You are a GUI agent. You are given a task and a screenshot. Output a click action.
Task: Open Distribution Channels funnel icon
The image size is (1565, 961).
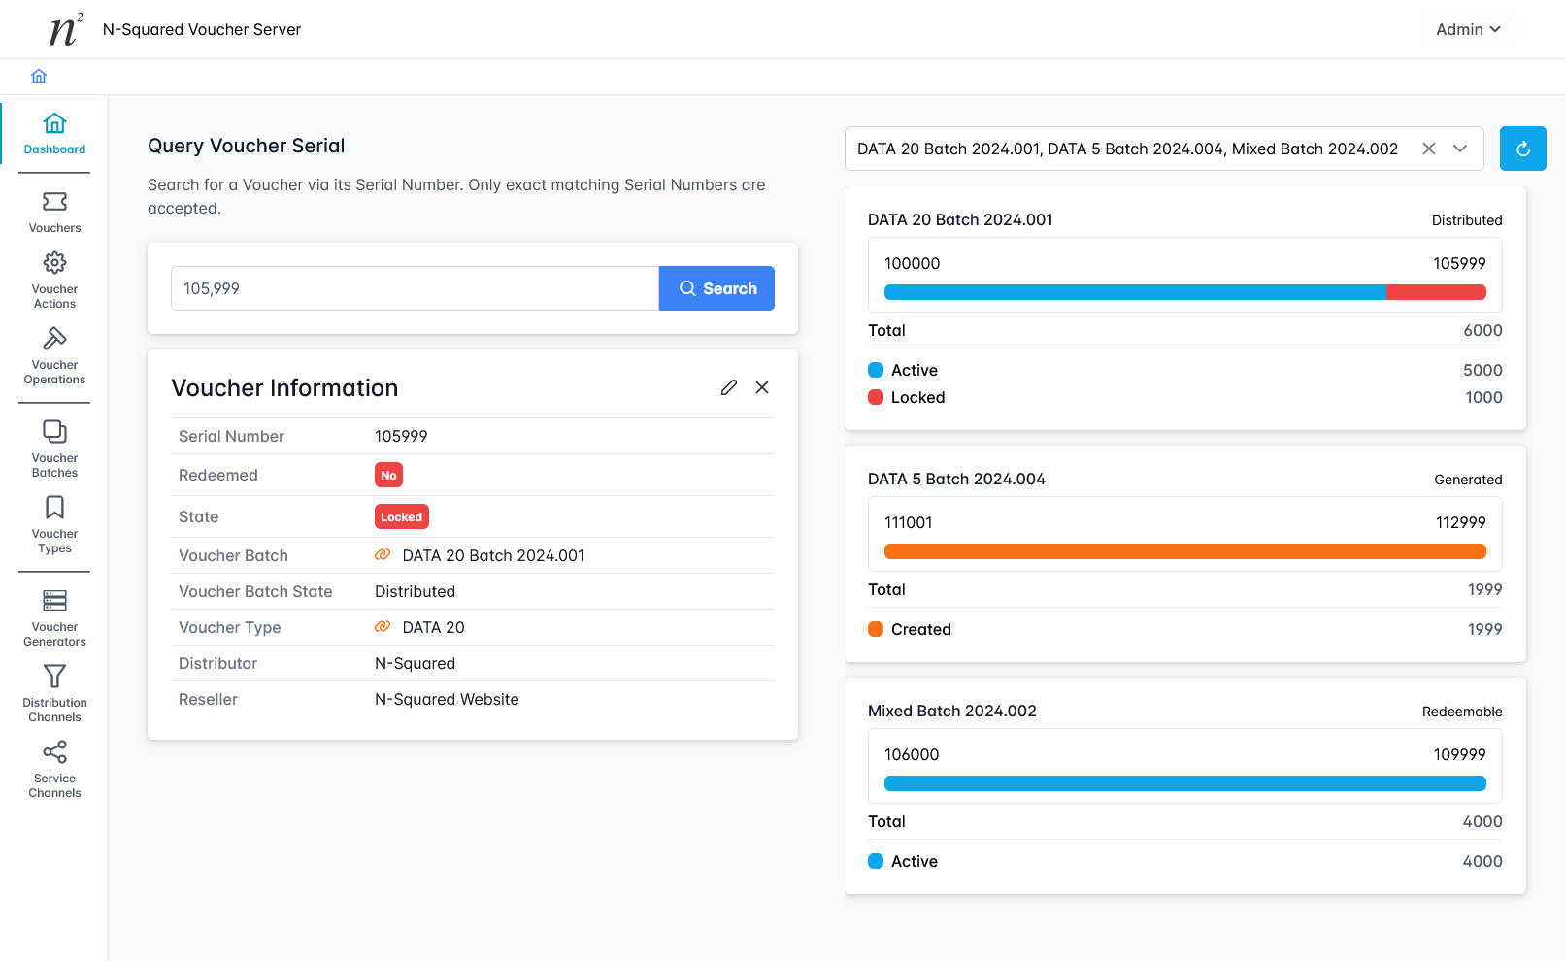[x=54, y=677]
